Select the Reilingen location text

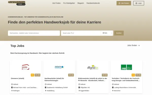[x=16, y=91]
